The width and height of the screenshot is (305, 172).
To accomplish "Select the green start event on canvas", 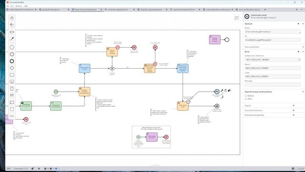I will click(56, 92).
